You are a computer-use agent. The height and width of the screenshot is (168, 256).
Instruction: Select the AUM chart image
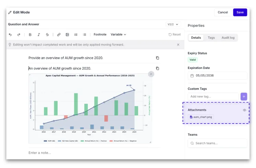[90, 108]
